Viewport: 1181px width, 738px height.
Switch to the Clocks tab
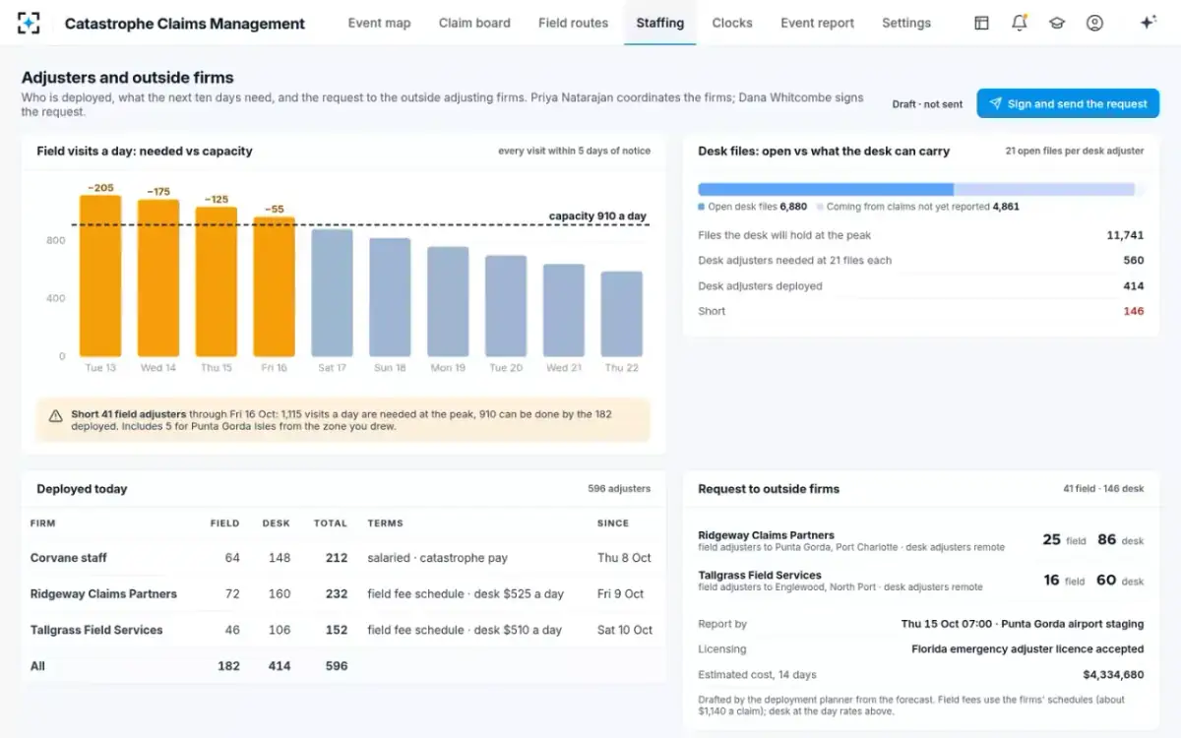point(732,23)
